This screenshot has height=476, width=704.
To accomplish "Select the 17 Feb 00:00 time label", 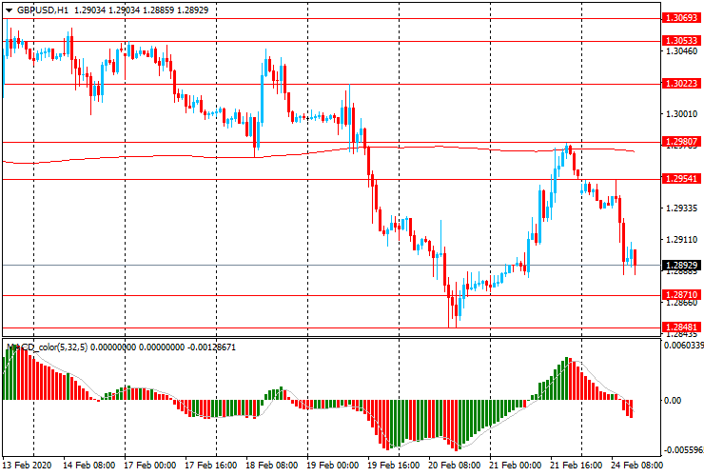I will [x=150, y=465].
